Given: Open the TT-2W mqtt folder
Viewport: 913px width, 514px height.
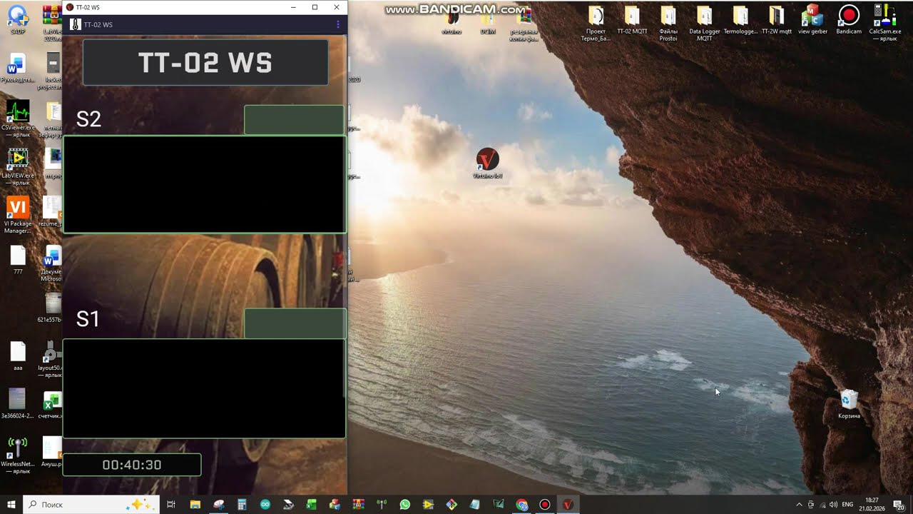Looking at the screenshot, I should (x=776, y=20).
